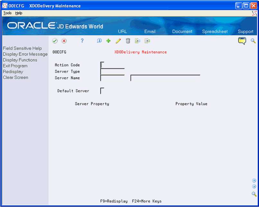Open the Email banner link

click(150, 31)
